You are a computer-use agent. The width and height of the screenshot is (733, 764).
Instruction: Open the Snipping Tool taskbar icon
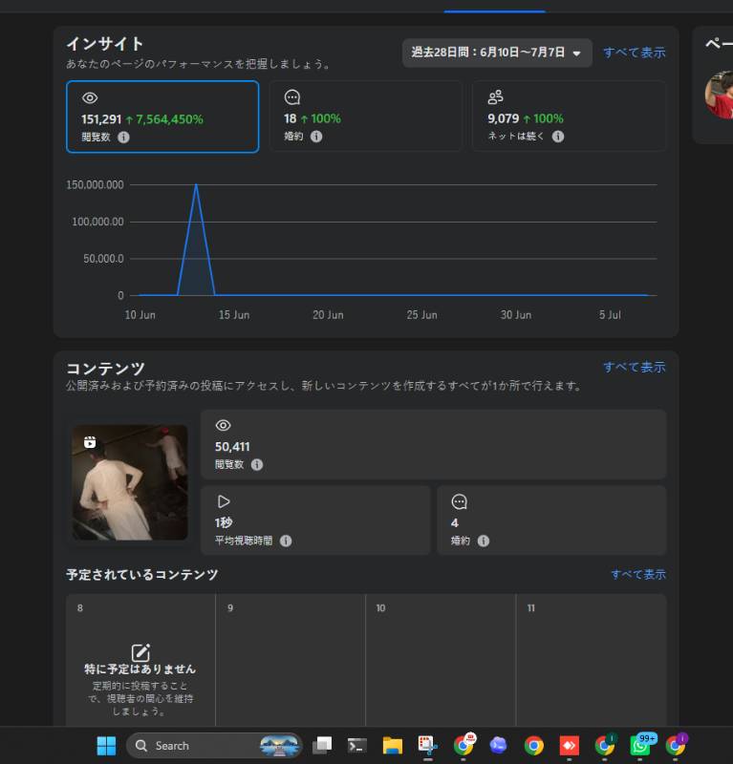coord(428,745)
